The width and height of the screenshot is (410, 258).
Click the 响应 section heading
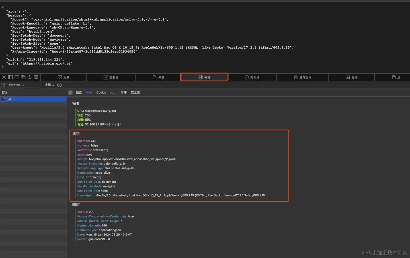(76, 205)
